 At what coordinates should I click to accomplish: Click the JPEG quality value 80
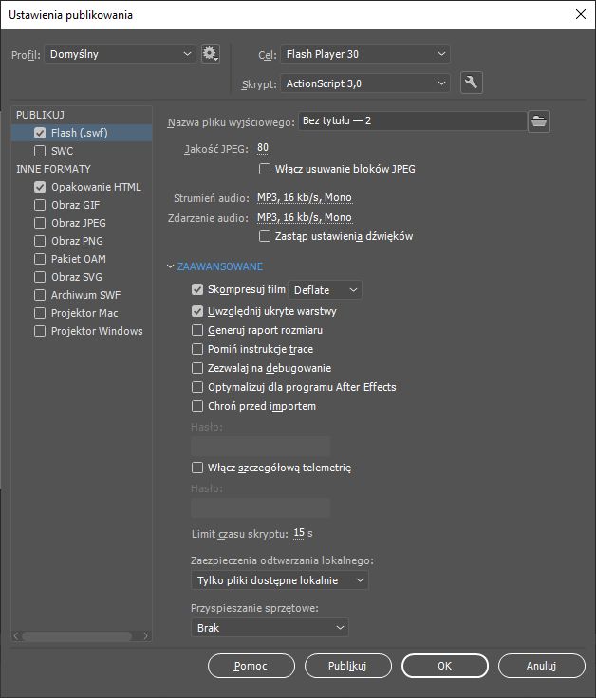tap(263, 148)
